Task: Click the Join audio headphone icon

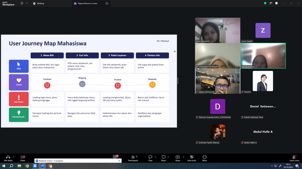Action: (8, 157)
